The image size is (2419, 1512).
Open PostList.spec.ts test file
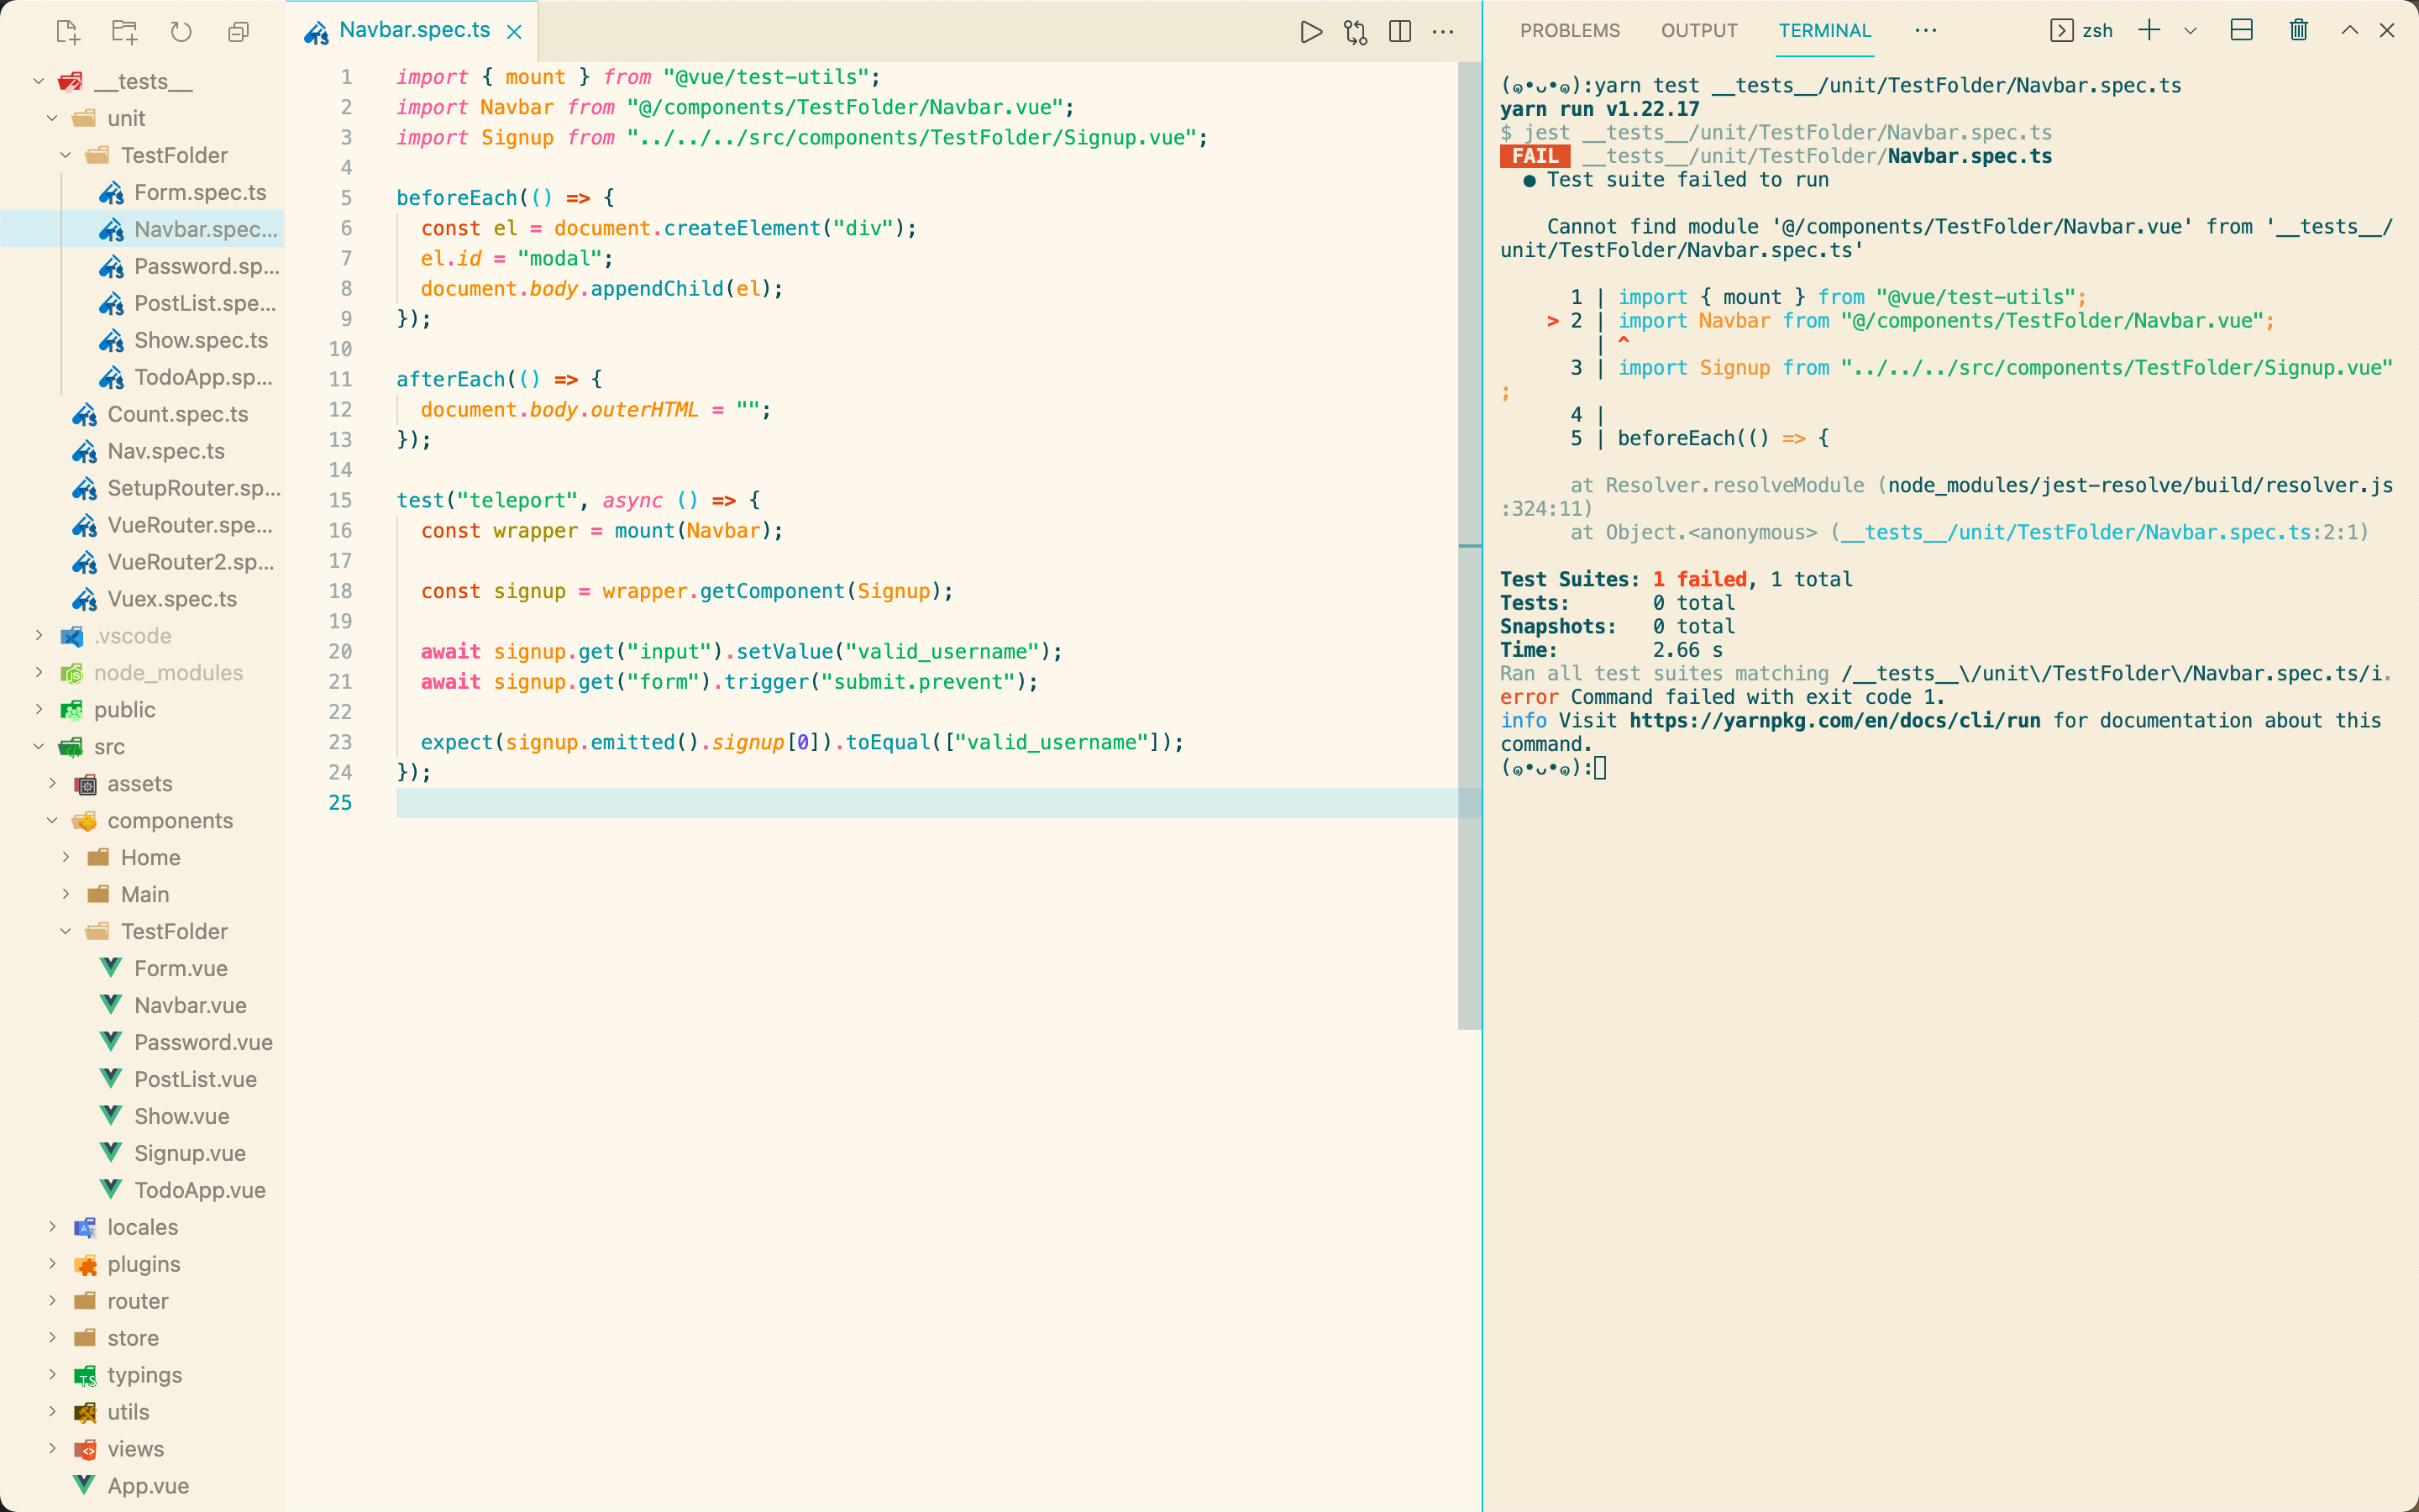[x=142, y=303]
